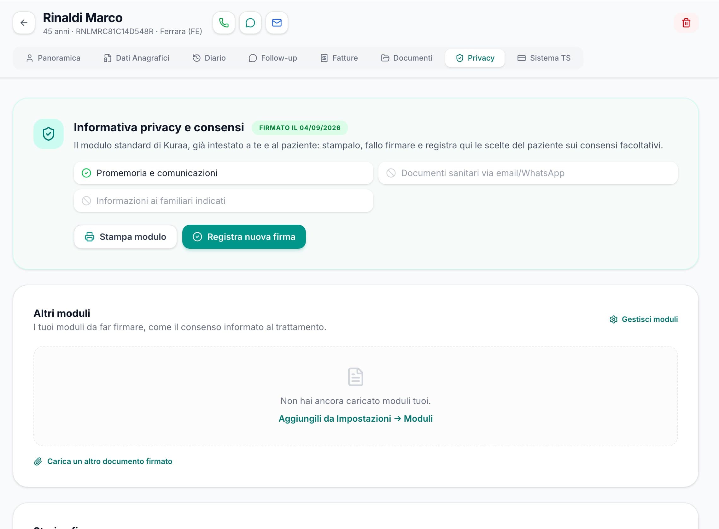Click the Altri moduli heading
This screenshot has height=529, width=719.
point(62,313)
